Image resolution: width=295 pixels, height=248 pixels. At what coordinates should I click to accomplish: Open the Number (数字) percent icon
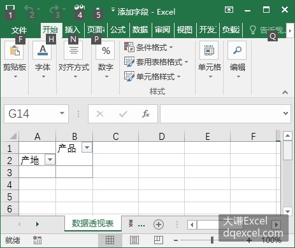point(105,50)
